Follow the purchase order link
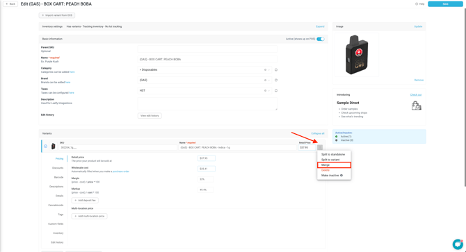The image size is (466, 252). point(120,171)
